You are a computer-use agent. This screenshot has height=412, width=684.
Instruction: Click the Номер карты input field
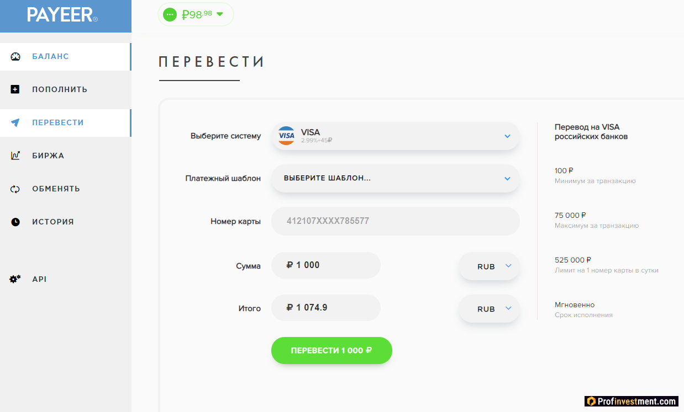coord(395,221)
